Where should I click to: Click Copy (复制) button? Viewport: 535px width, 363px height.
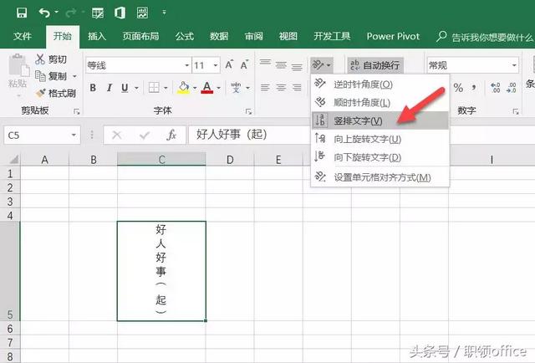pos(51,76)
